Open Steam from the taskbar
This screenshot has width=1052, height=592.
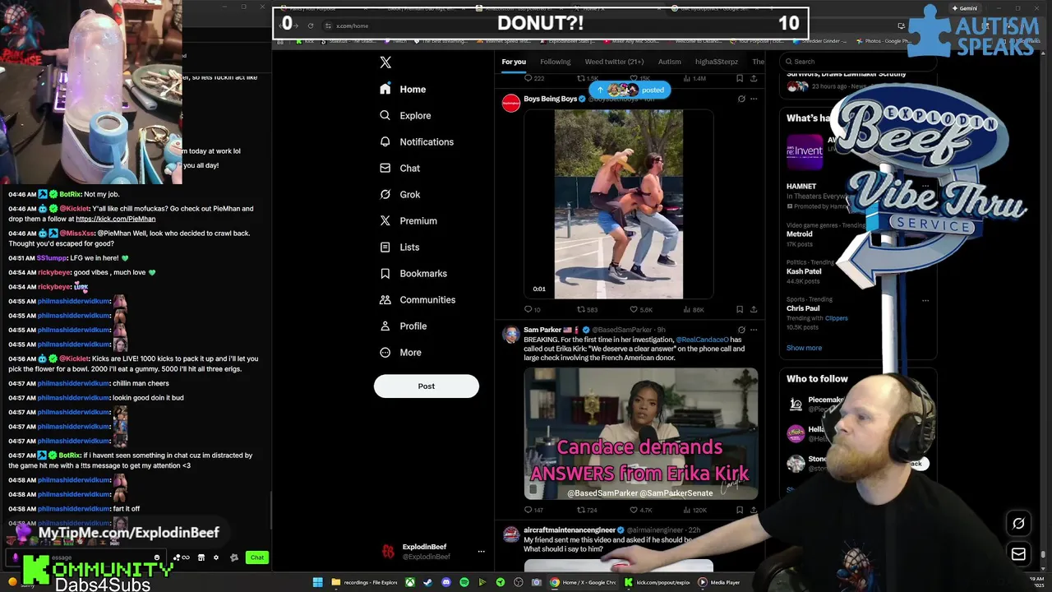[427, 582]
